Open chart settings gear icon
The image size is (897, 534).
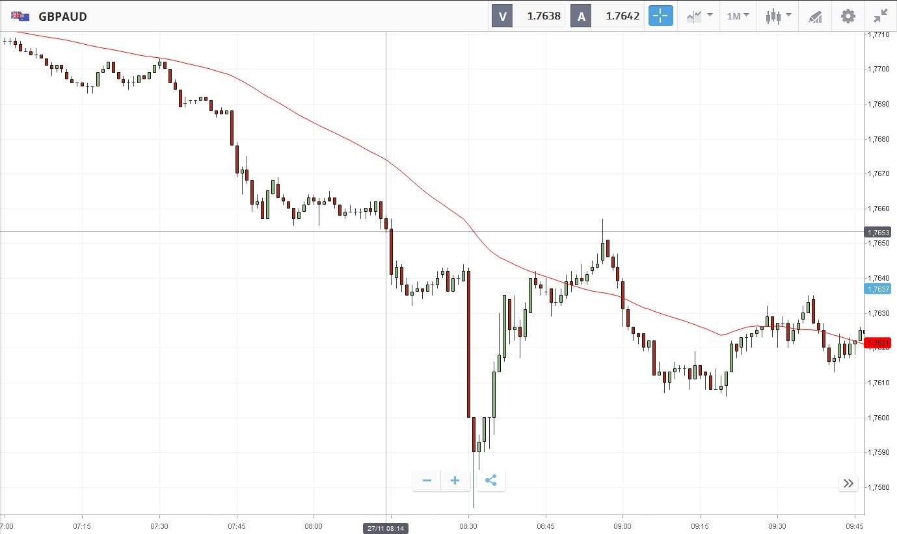coord(848,16)
